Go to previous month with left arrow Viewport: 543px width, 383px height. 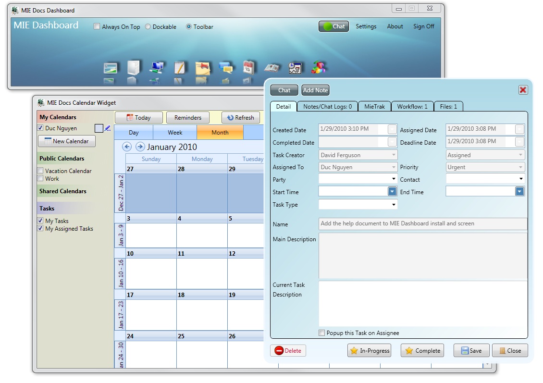click(127, 147)
